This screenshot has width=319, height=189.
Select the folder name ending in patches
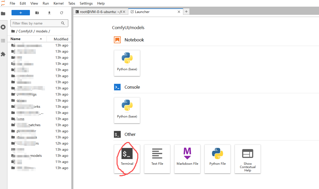tap(40, 125)
